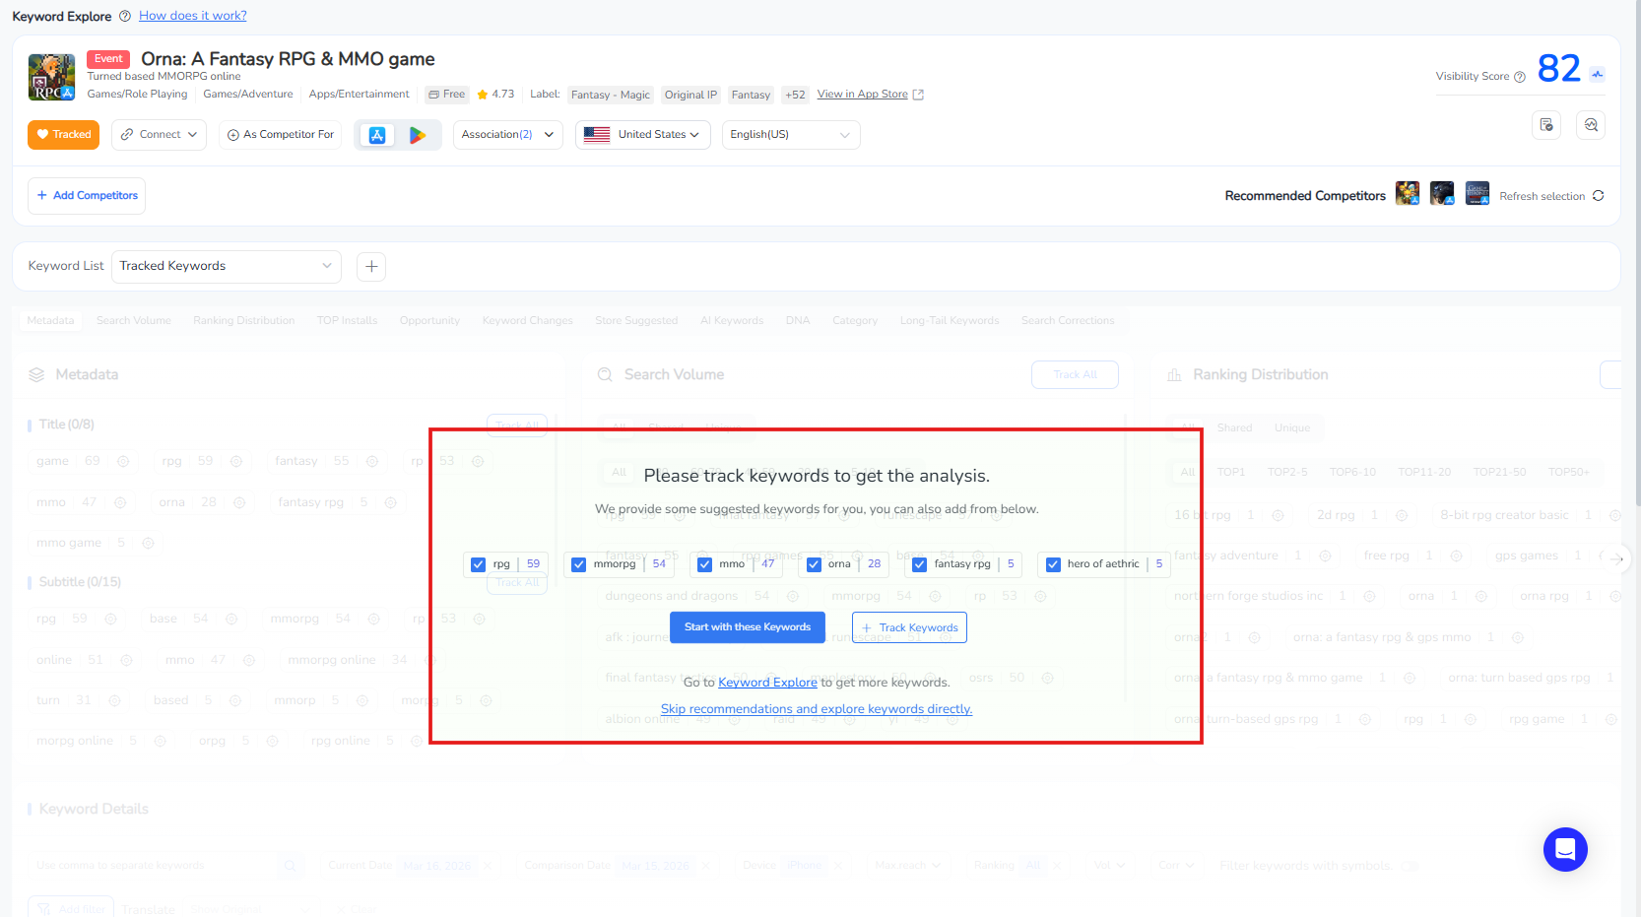
Task: Expand the Association(2) dropdown
Action: click(x=507, y=135)
